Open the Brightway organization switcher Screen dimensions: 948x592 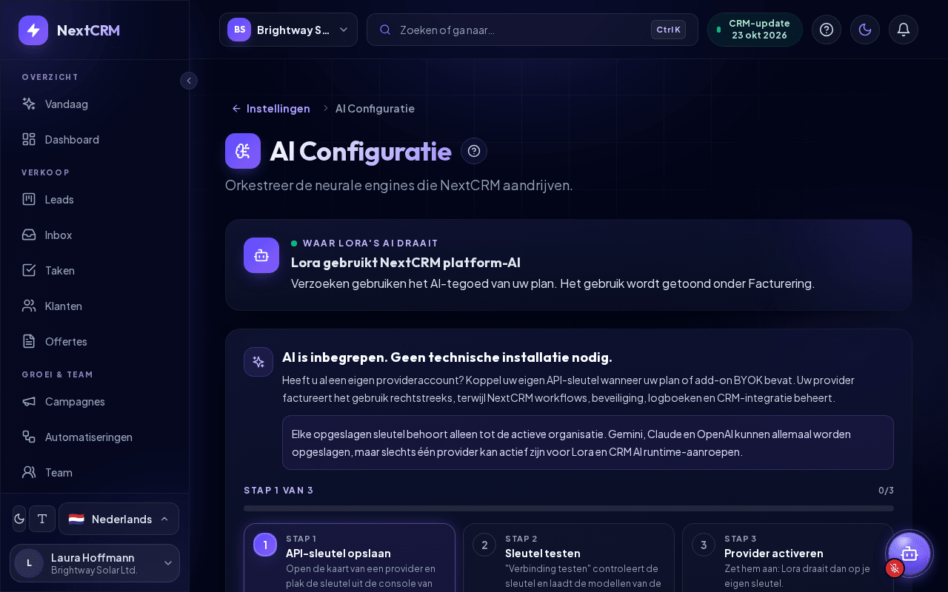point(288,30)
